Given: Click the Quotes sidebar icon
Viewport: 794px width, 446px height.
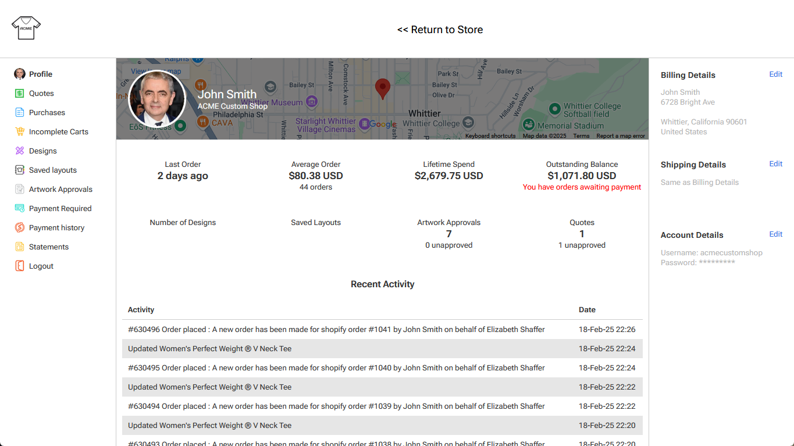Looking at the screenshot, I should (x=20, y=94).
